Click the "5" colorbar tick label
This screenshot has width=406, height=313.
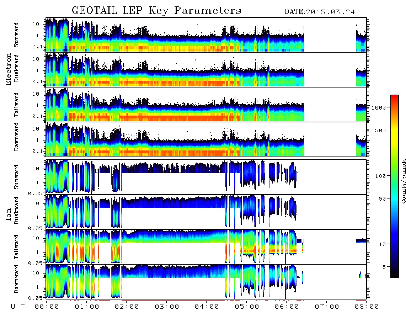[384, 267]
